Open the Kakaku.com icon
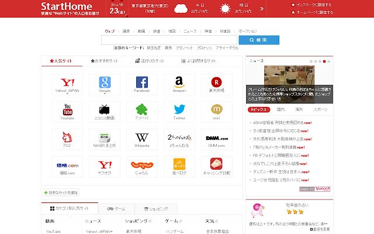This screenshot has height=234, width=374. coord(67,167)
